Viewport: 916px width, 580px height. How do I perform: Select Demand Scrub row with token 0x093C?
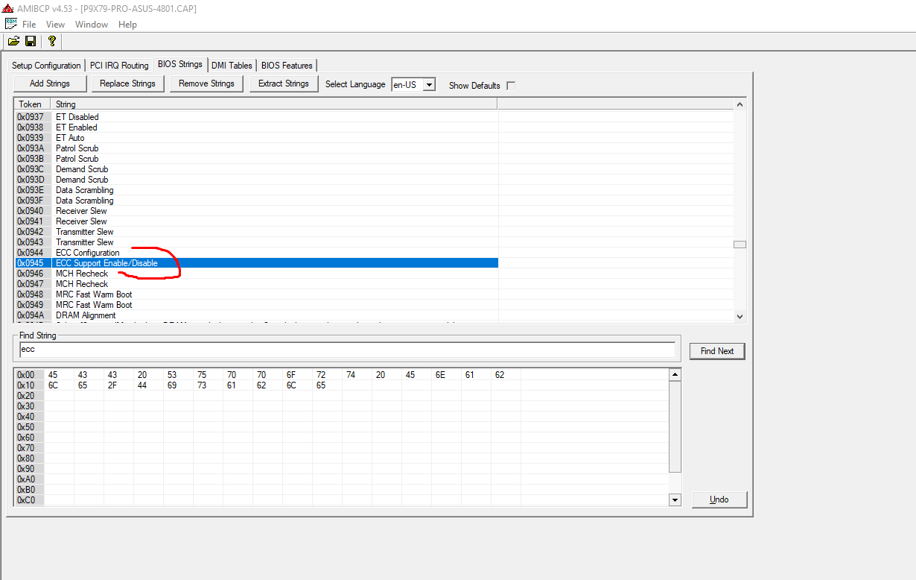[256, 169]
